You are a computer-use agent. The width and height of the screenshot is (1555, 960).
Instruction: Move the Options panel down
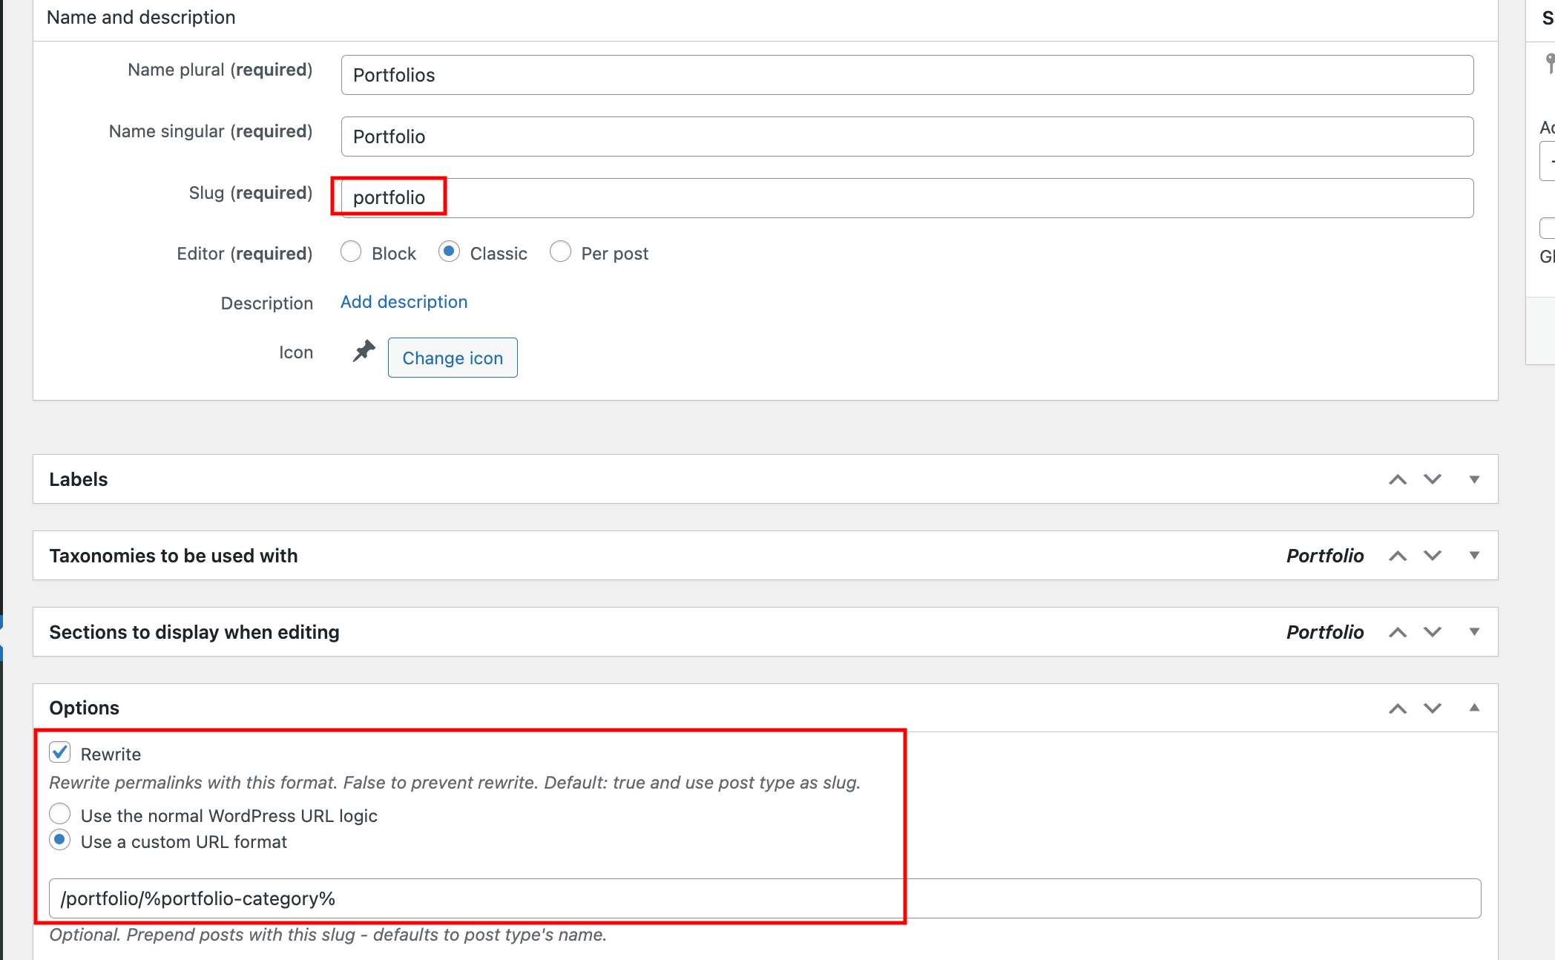tap(1433, 709)
